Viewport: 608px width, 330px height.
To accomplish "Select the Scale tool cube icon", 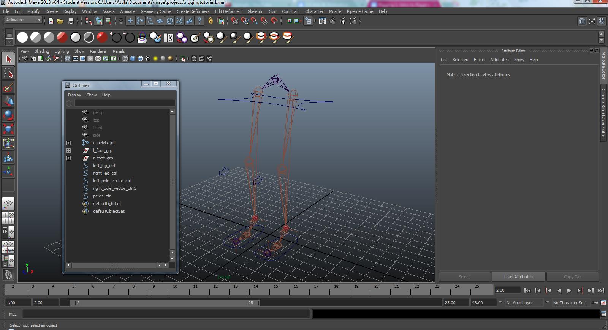I will tap(8, 129).
